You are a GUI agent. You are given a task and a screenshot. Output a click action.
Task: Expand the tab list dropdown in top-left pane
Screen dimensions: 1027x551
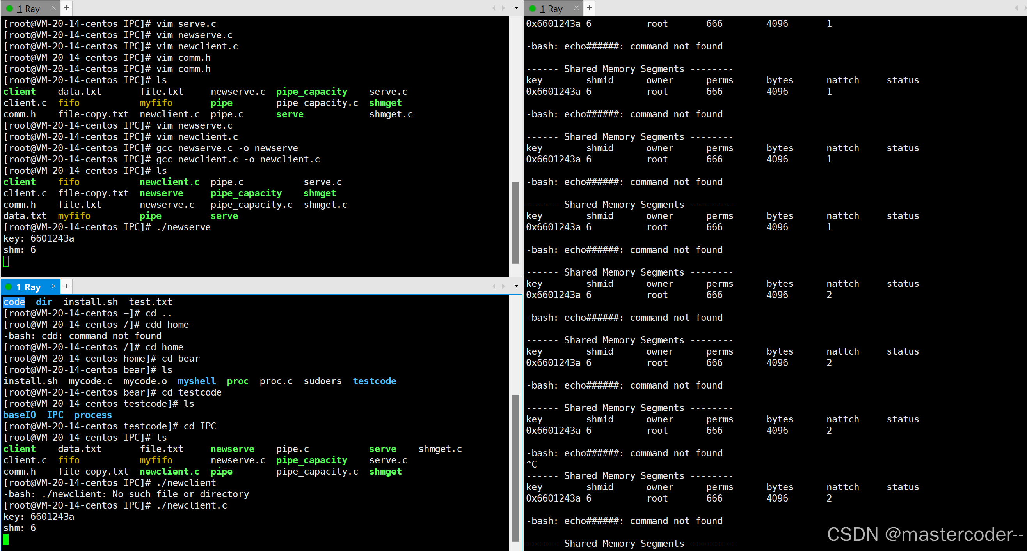(x=516, y=8)
